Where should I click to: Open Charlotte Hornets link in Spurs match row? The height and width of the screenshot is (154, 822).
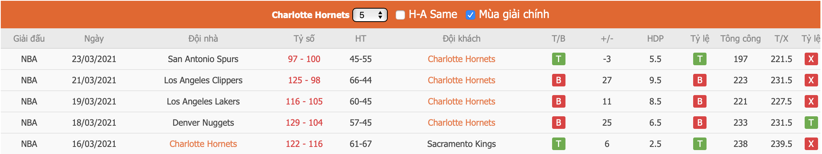coord(461,59)
